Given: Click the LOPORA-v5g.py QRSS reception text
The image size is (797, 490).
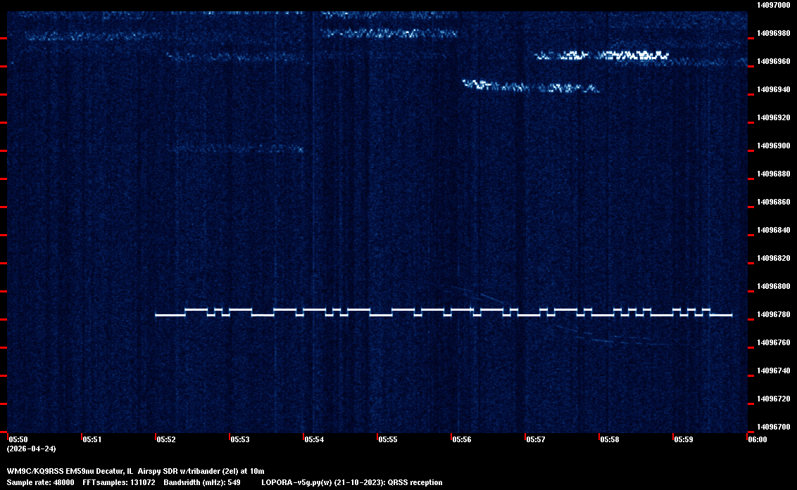Looking at the screenshot, I should pos(351,482).
